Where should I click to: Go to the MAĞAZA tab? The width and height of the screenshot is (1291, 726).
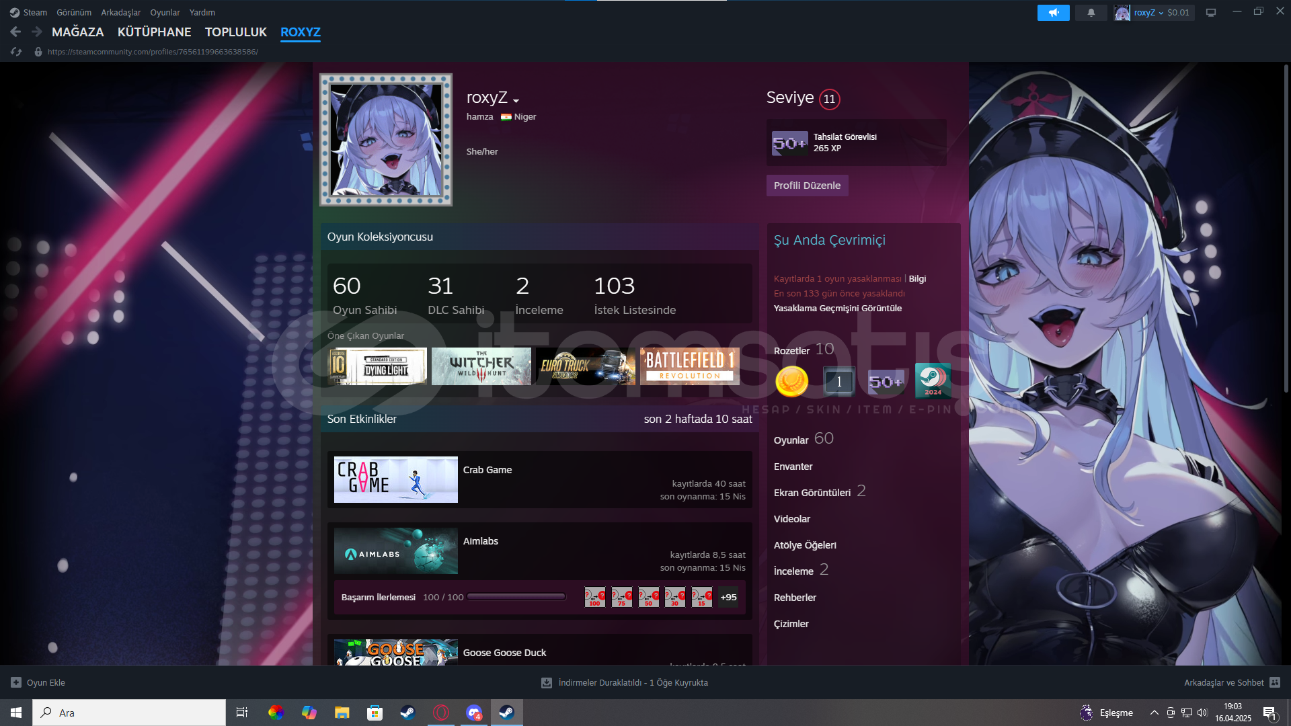point(78,32)
